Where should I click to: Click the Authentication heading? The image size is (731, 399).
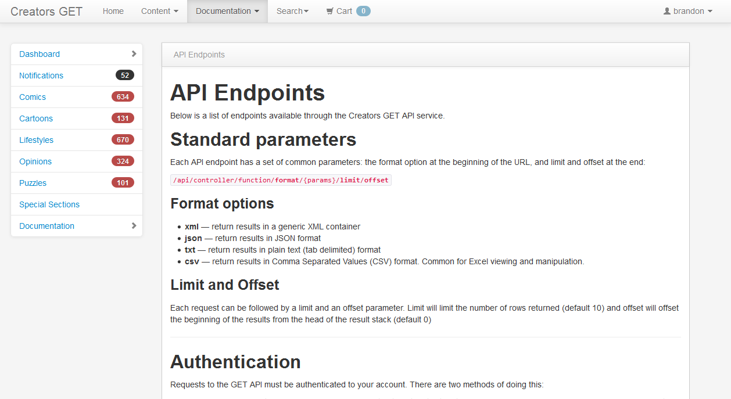click(x=235, y=362)
